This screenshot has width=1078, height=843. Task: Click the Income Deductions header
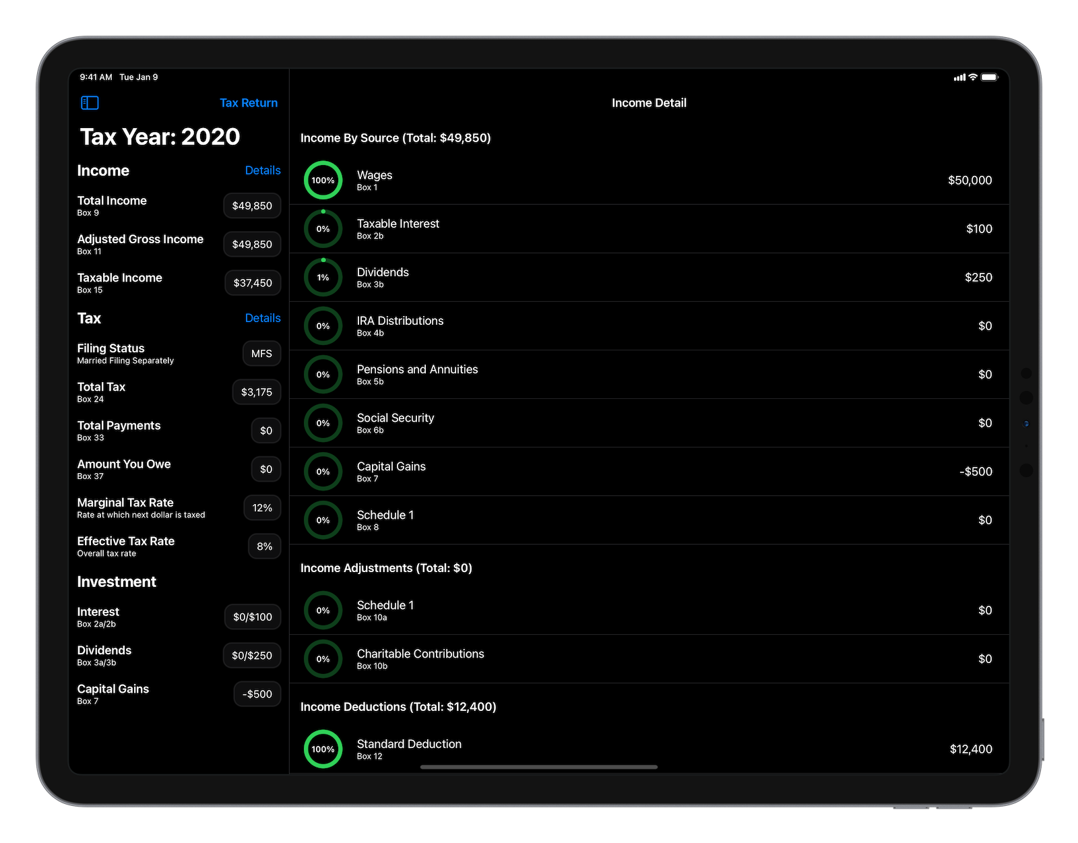[398, 707]
